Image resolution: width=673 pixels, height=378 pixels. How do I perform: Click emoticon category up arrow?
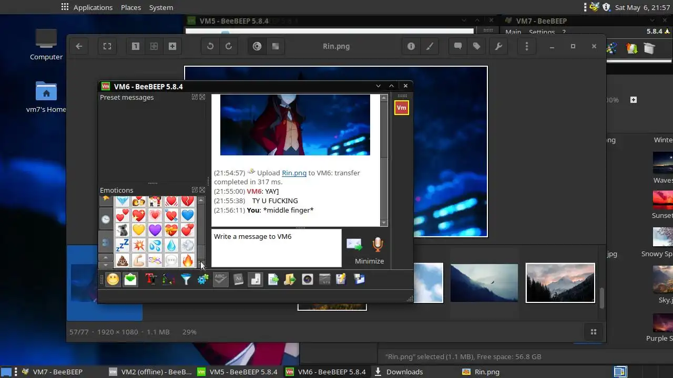[106, 257]
